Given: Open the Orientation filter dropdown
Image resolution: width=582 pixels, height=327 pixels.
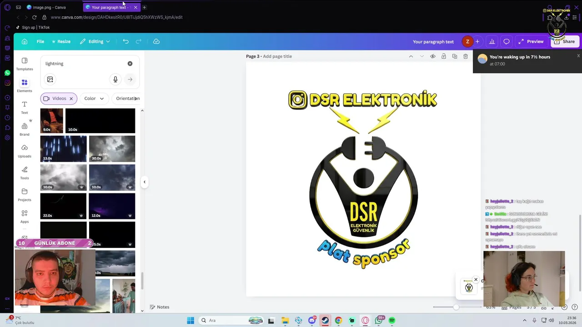Looking at the screenshot, I should [x=127, y=99].
